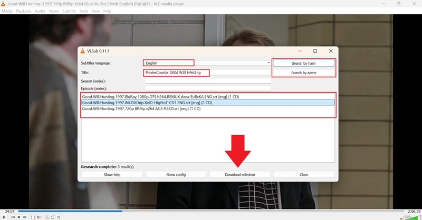
Task: Open the Subtitle menu
Action: (x=69, y=11)
